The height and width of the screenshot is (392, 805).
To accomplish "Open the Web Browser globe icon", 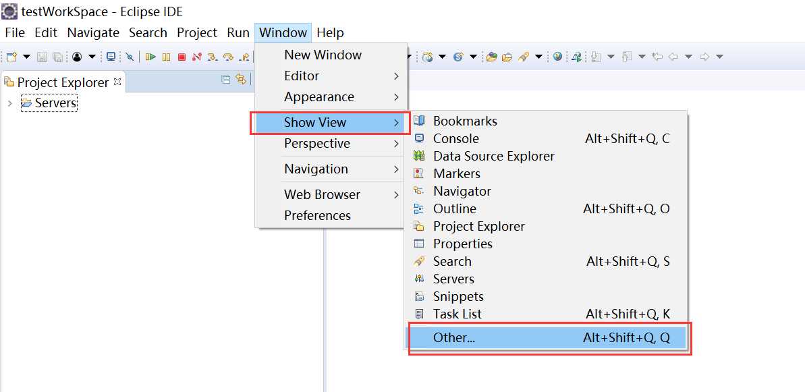I will tap(557, 57).
